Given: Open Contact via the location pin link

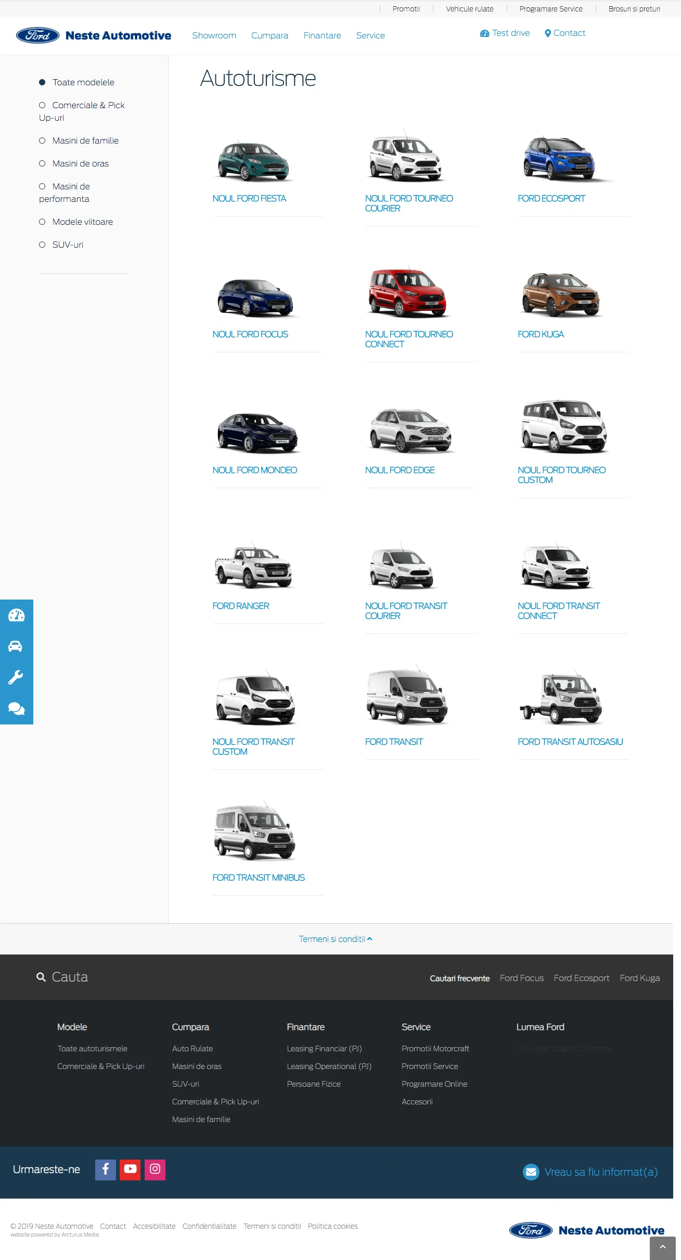Looking at the screenshot, I should click(564, 33).
